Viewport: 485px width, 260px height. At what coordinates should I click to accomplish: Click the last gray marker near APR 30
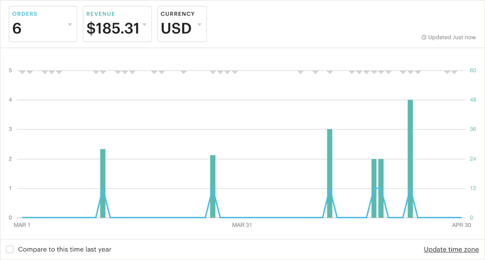coord(454,72)
